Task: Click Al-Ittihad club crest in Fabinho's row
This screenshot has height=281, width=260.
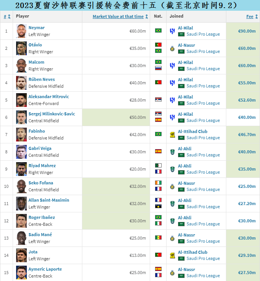Action: 172,135
